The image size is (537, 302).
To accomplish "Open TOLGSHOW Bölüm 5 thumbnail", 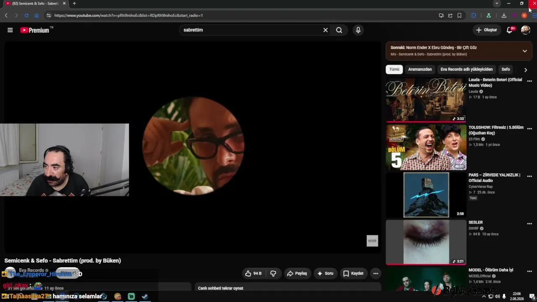I will 426,147.
